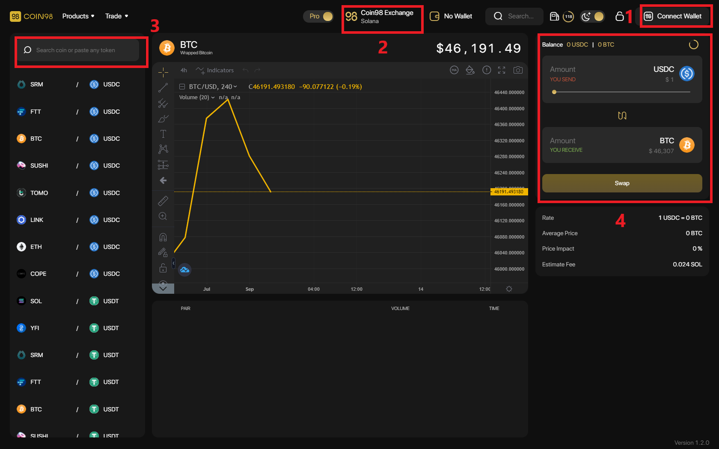Select the LINK / USDC pair
Image resolution: width=719 pixels, height=449 pixels.
pos(77,220)
